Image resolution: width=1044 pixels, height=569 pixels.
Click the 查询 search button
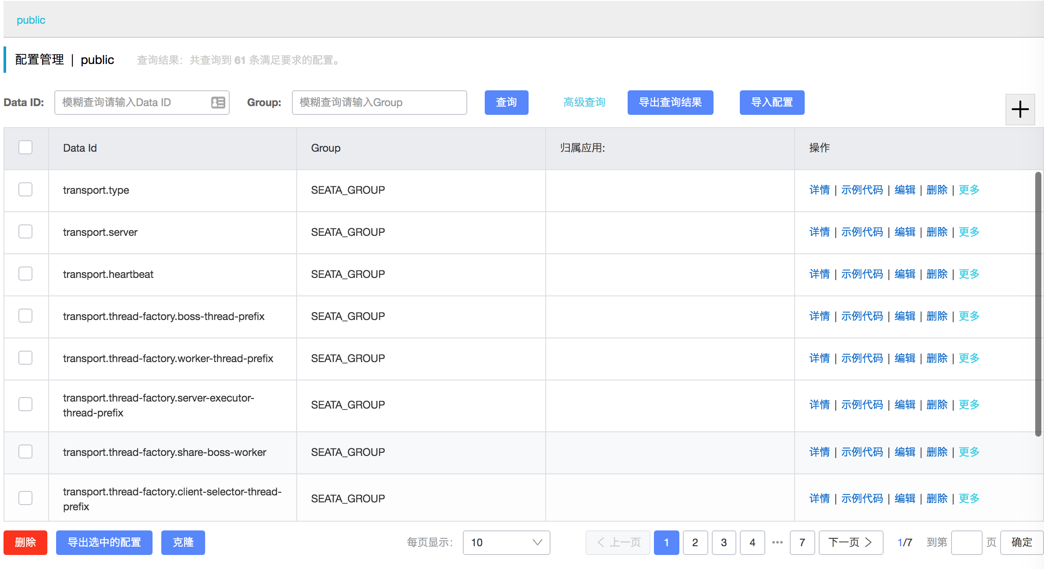506,103
